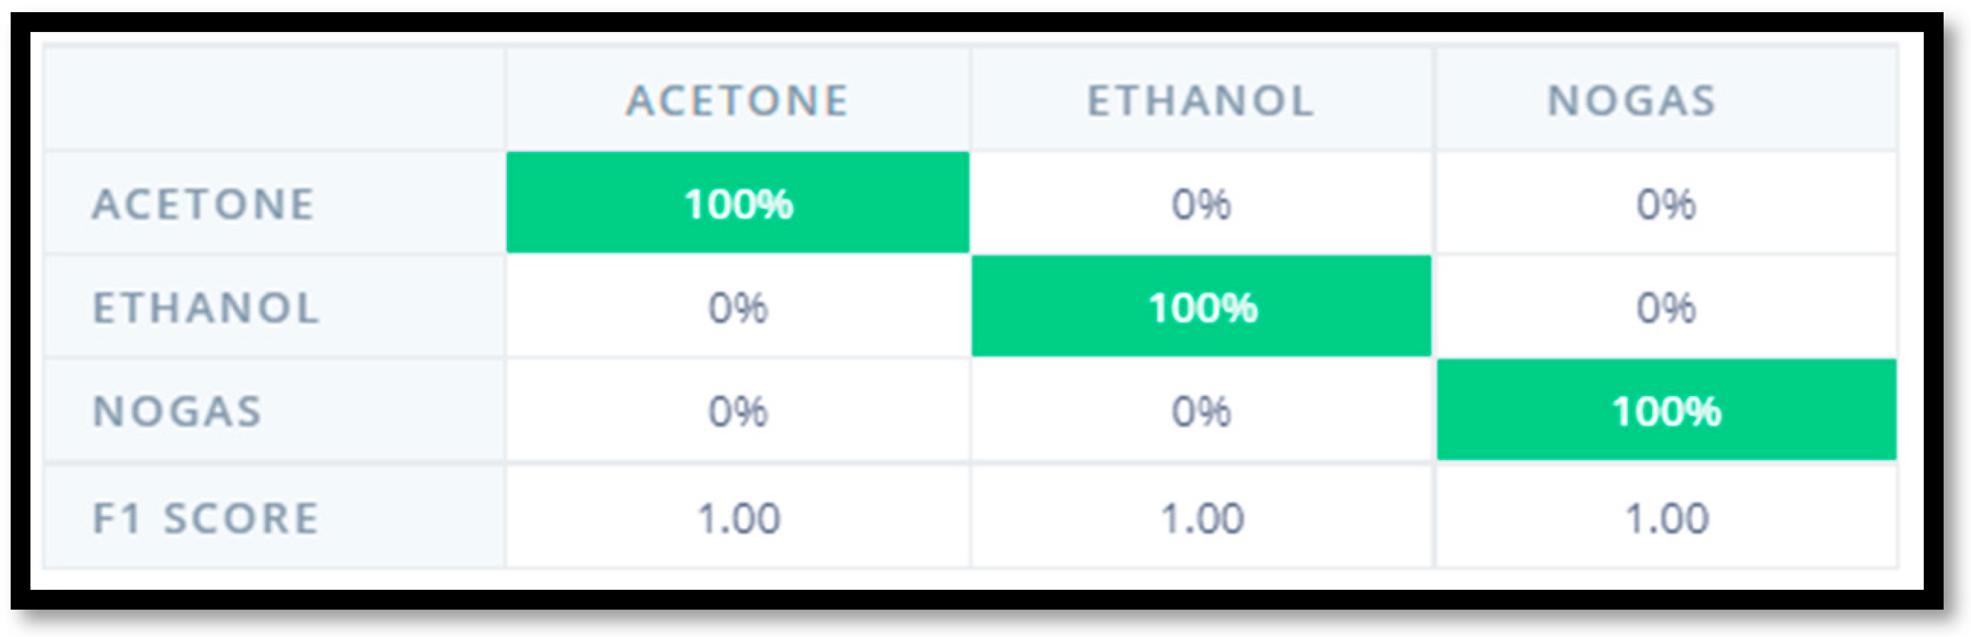Click NOGAS row, ACETONE column 0% cell
The image size is (1971, 637).
click(x=737, y=411)
